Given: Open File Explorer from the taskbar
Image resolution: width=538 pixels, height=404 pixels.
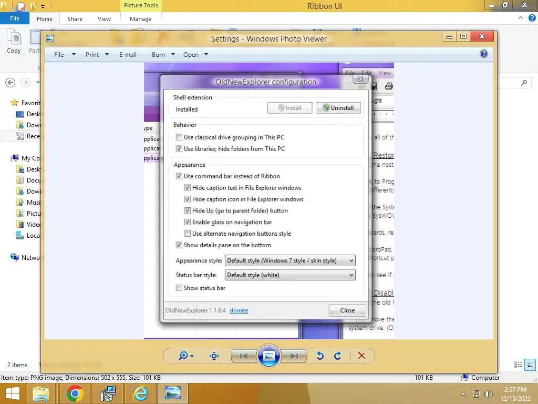Looking at the screenshot, I should 40,393.
